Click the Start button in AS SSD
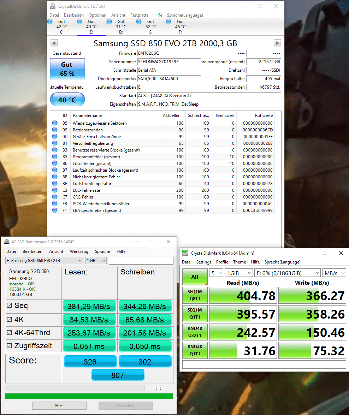 59,405
